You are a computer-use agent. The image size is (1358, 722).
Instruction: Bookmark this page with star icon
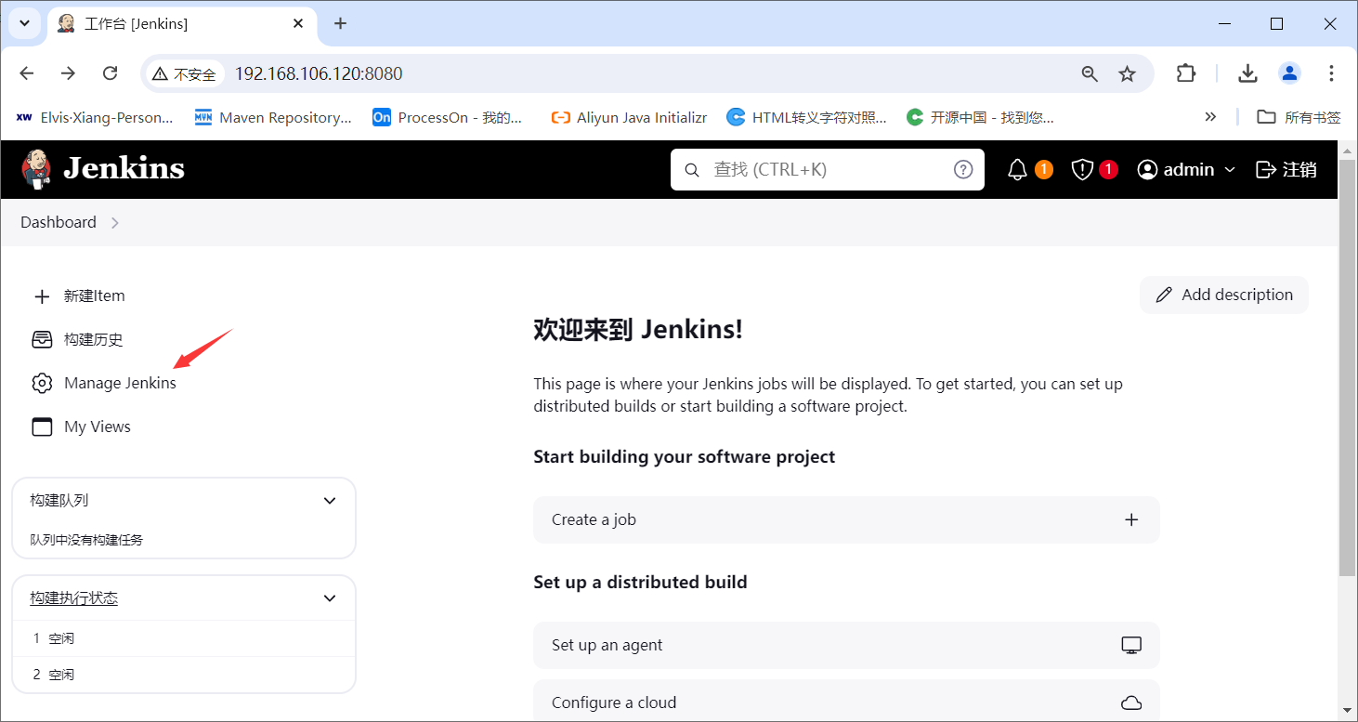click(x=1127, y=73)
